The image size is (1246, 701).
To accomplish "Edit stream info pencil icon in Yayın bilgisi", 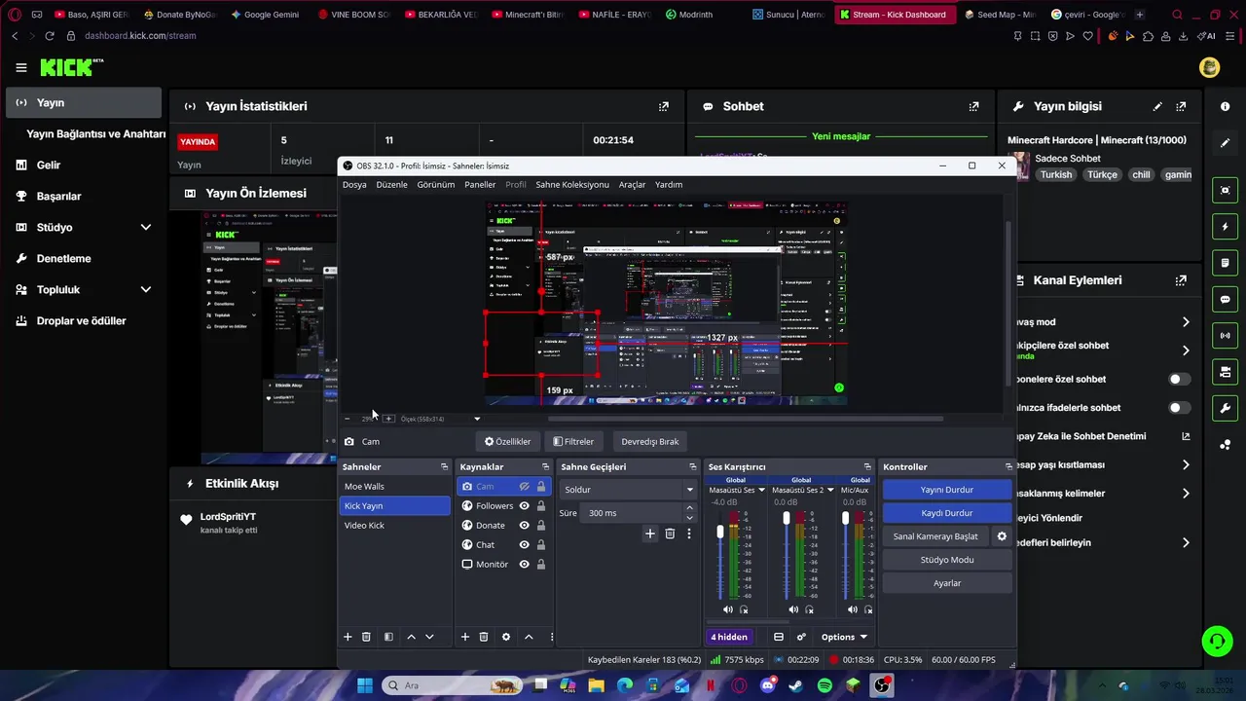I will click(x=1157, y=106).
